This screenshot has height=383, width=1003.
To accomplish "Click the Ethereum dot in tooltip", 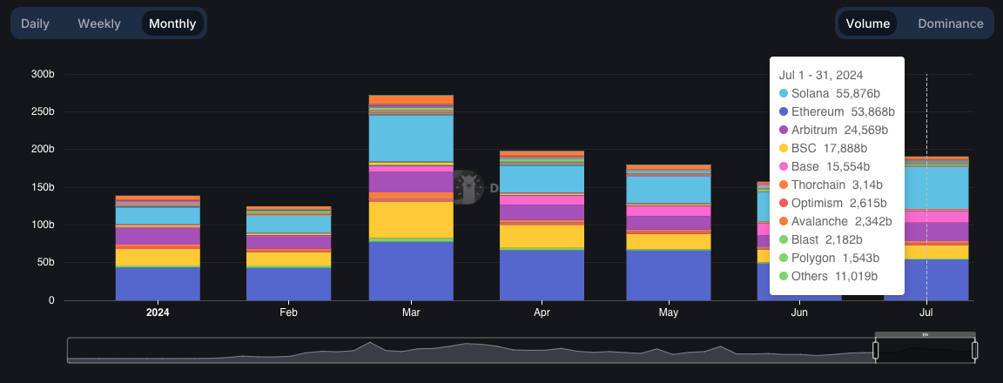I will click(x=784, y=111).
